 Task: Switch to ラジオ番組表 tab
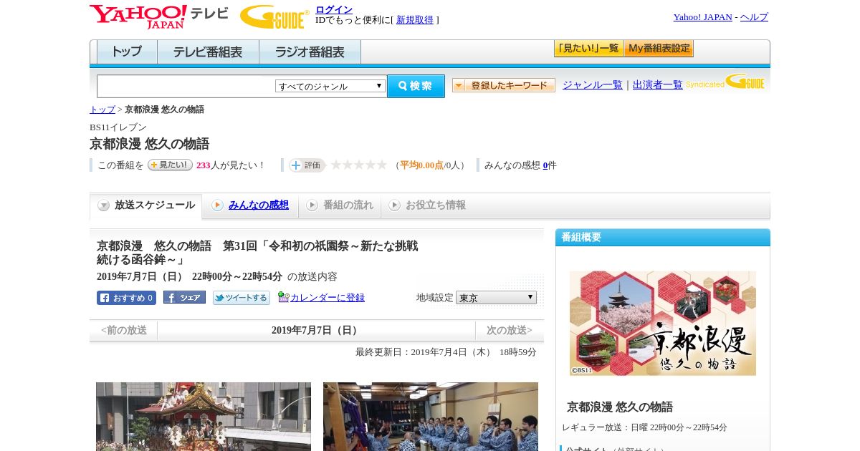310,52
